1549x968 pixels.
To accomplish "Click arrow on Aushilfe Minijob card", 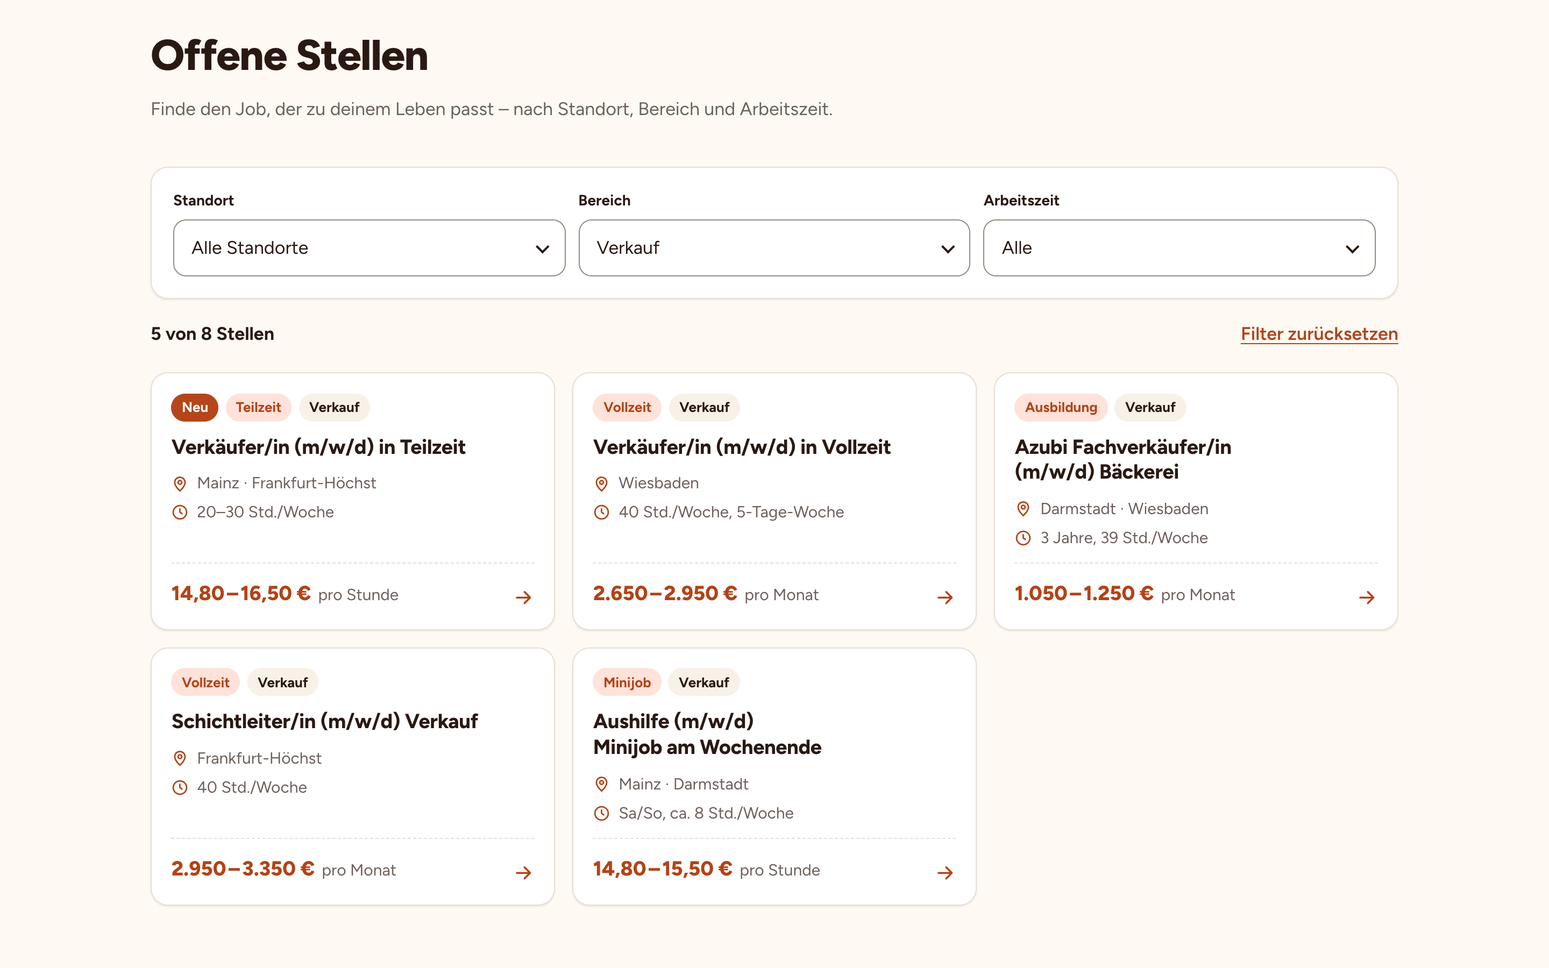I will click(x=945, y=873).
